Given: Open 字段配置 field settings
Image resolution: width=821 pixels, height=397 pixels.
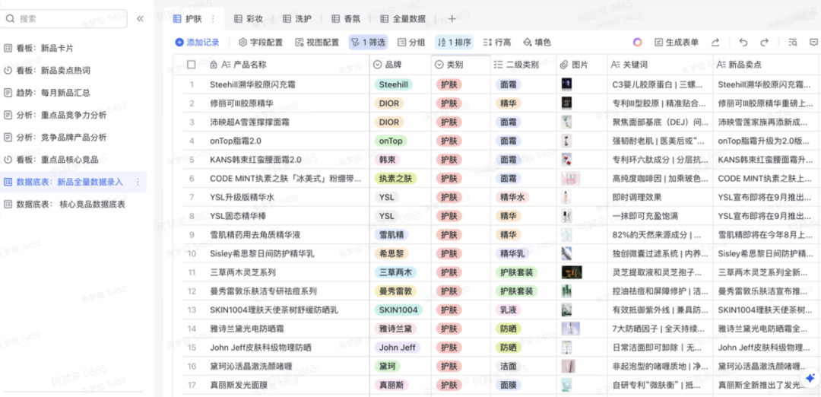Looking at the screenshot, I should 261,43.
